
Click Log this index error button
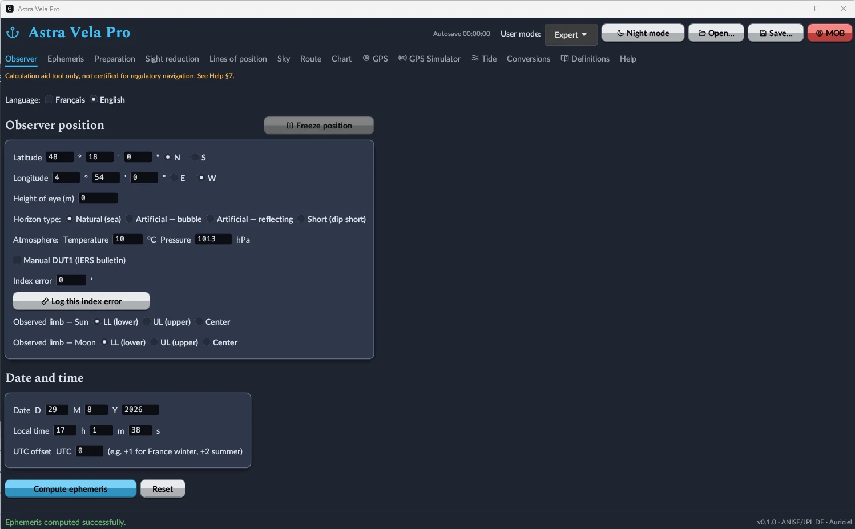coord(82,301)
